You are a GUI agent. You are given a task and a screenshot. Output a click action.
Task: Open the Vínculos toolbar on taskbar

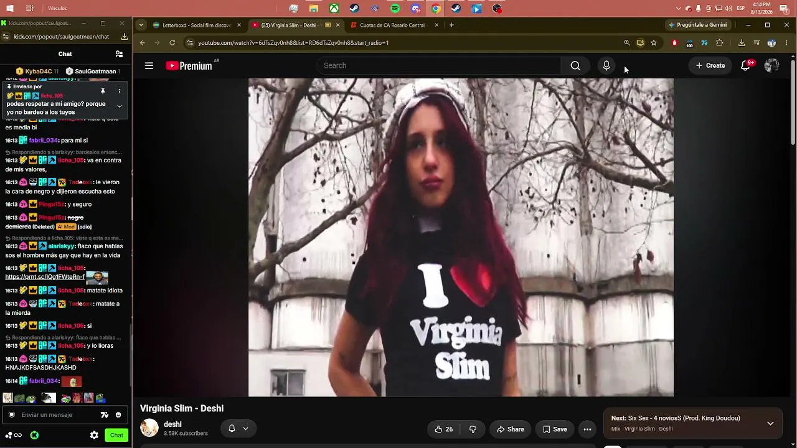click(57, 8)
